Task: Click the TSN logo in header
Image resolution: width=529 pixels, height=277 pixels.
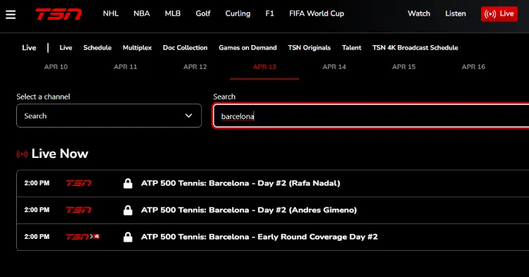Action: pos(59,14)
